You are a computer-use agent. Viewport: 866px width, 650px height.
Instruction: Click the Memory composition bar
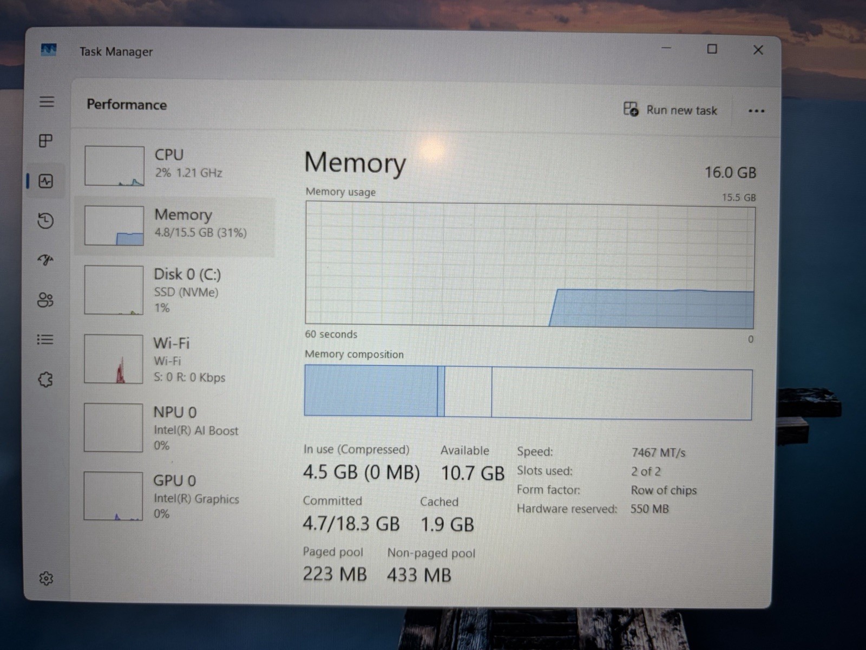point(528,392)
